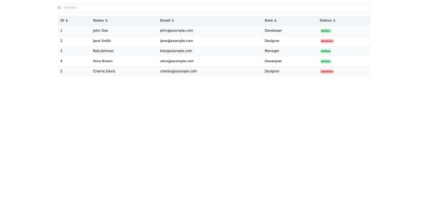Screen dimensions: 428x224
Task: Select the Active badge for John Doe
Action: pyautogui.click(x=325, y=31)
